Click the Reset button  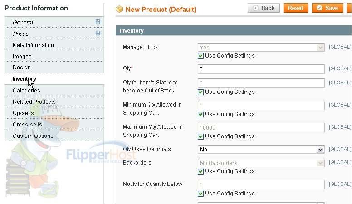(x=296, y=8)
